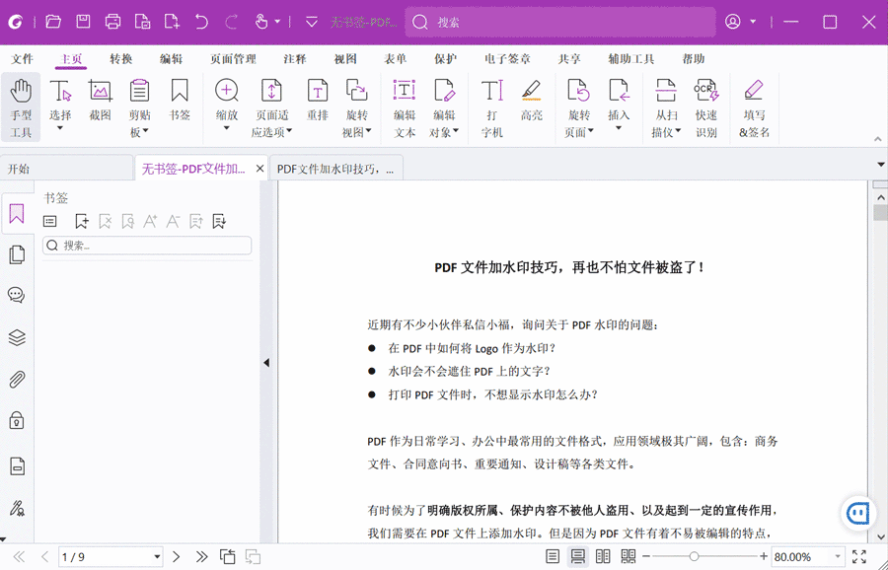Switch to continuous page view mode
Viewport: 888px width, 570px height.
click(577, 556)
